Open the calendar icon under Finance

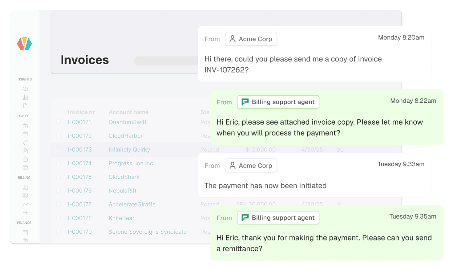25,233
